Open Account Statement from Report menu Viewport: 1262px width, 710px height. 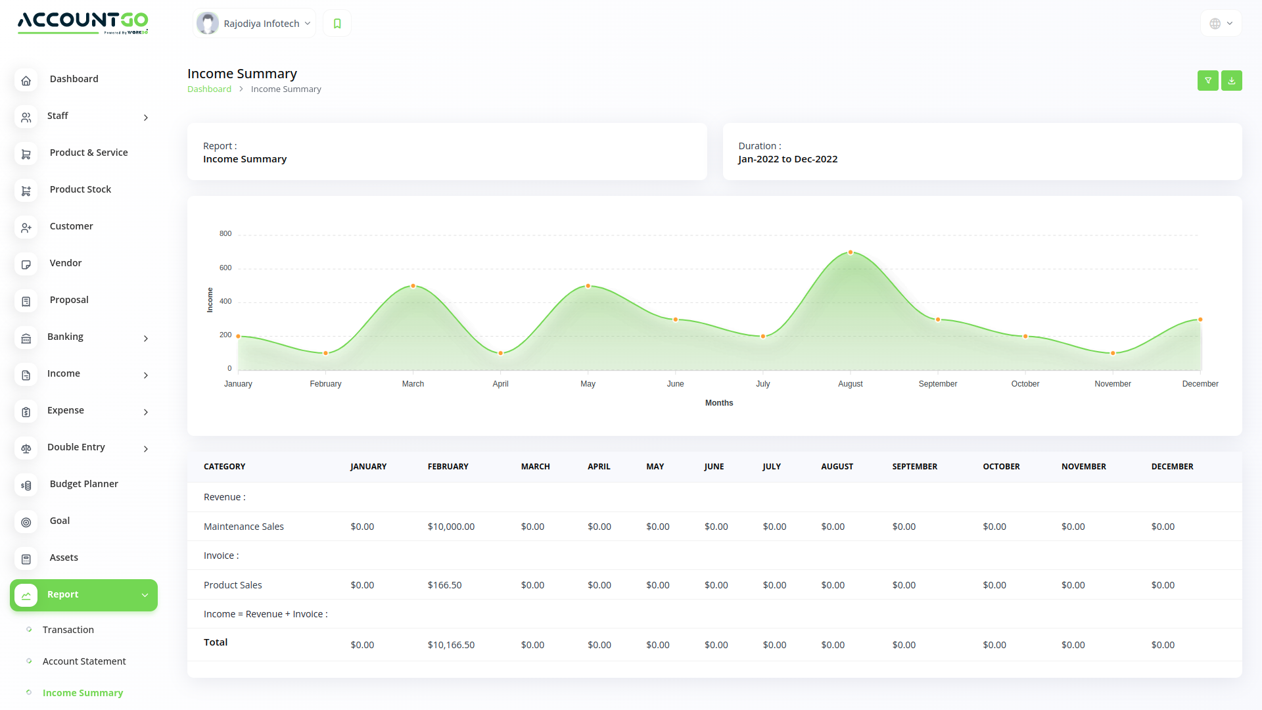pos(83,661)
